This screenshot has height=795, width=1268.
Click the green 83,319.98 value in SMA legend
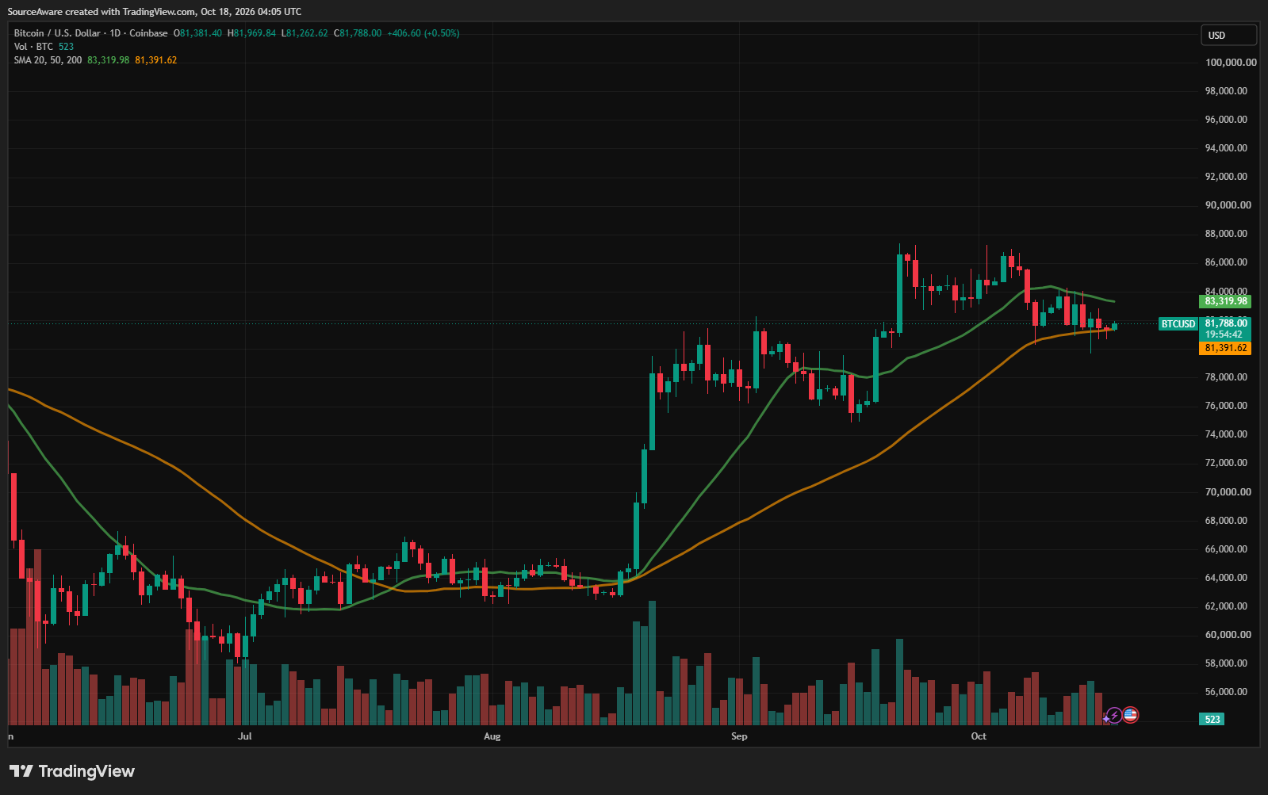pos(108,60)
